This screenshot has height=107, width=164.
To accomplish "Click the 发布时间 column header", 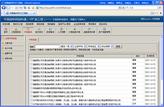I will click(150, 56).
